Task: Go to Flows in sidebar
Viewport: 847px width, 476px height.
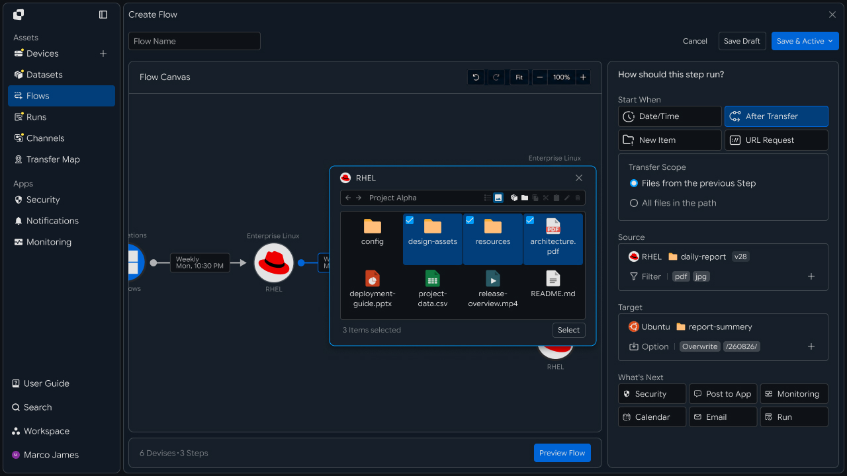Action: (x=62, y=96)
